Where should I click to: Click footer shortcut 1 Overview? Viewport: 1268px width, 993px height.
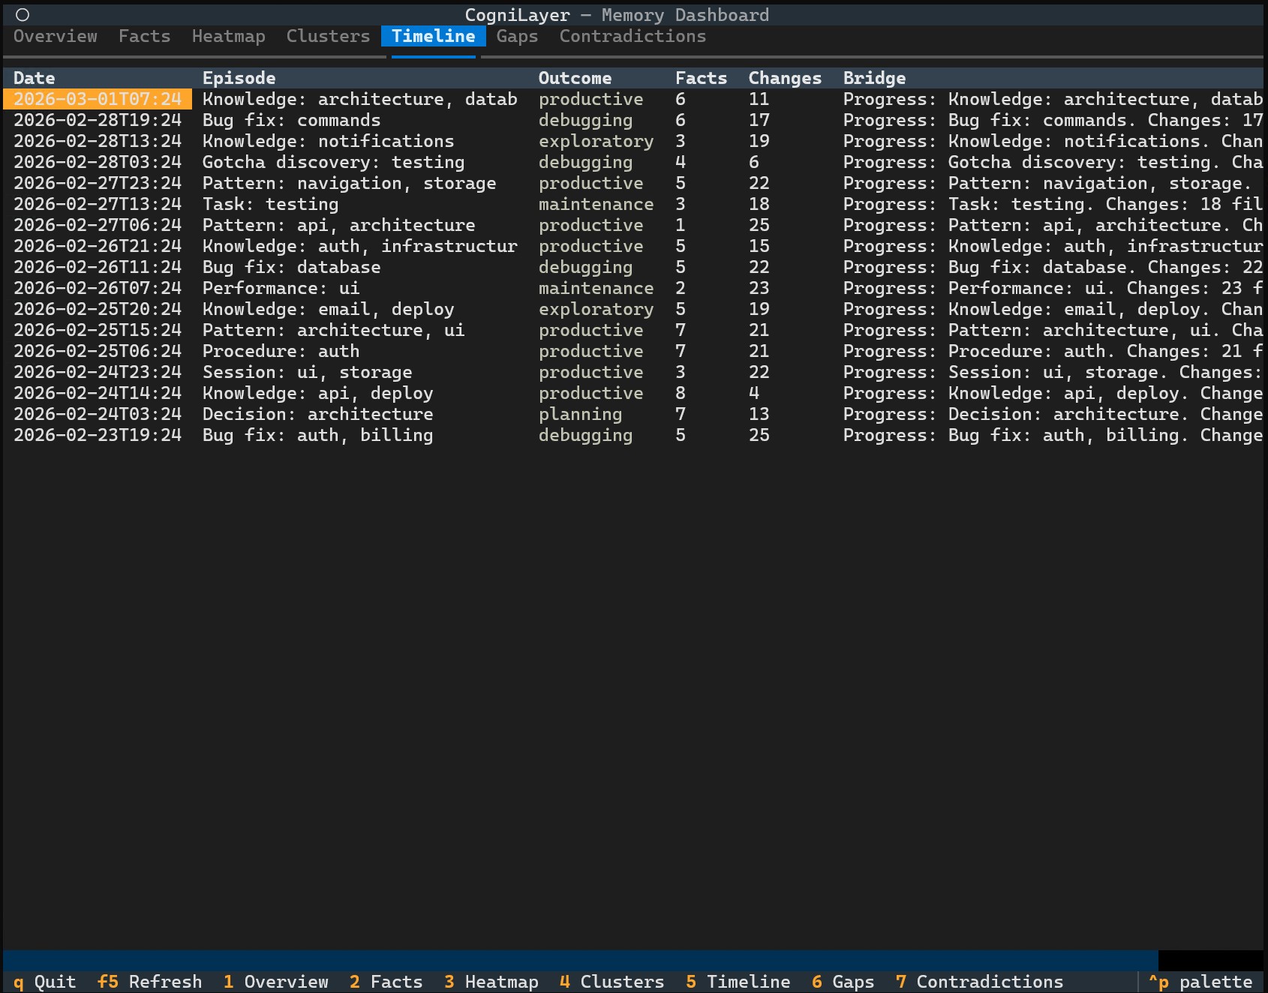coord(276,982)
